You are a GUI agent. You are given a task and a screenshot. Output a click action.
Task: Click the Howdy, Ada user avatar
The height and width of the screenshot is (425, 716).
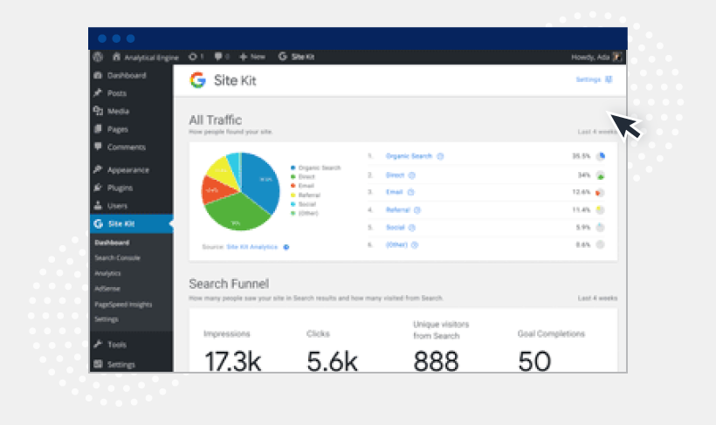(x=617, y=57)
